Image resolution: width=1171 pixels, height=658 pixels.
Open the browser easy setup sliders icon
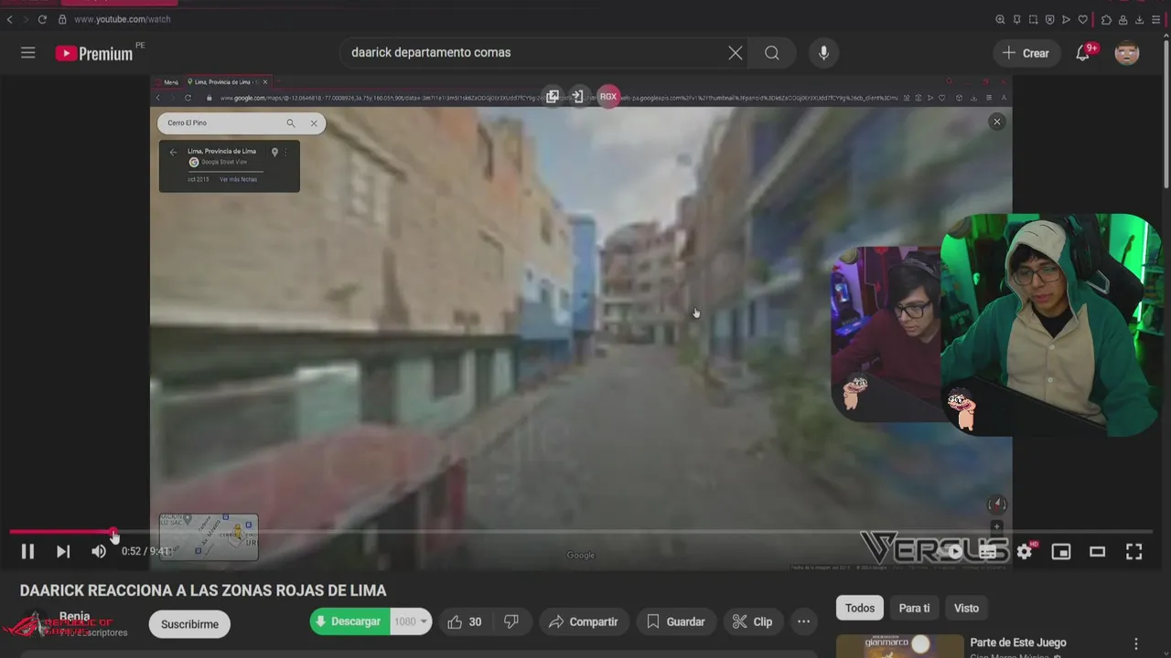click(1155, 19)
